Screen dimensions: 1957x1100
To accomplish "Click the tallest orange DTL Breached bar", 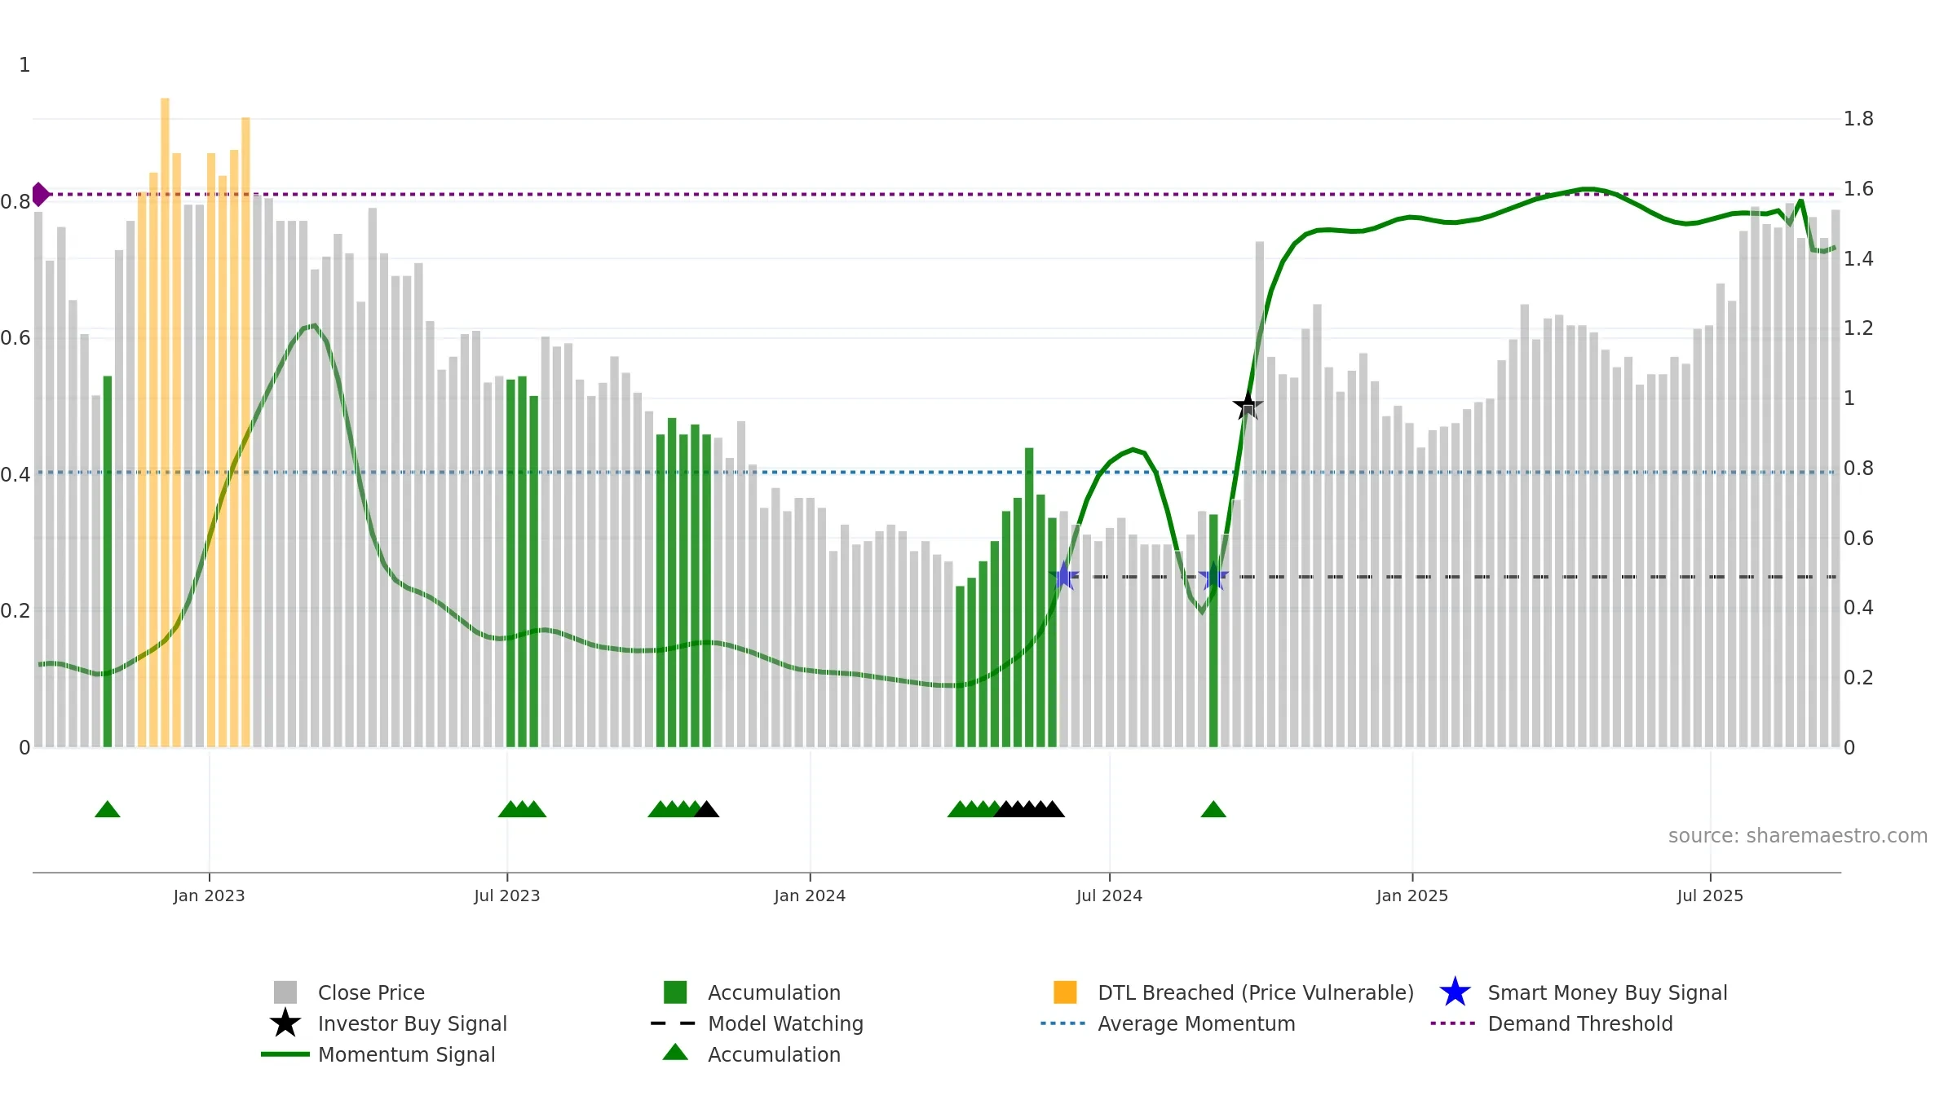I will [x=165, y=422].
